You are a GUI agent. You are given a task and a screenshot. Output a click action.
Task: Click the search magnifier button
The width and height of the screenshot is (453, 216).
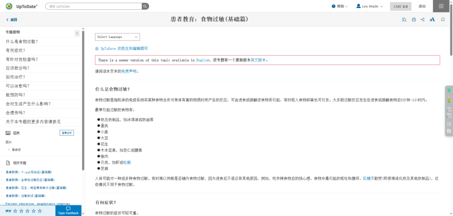pyautogui.click(x=145, y=7)
